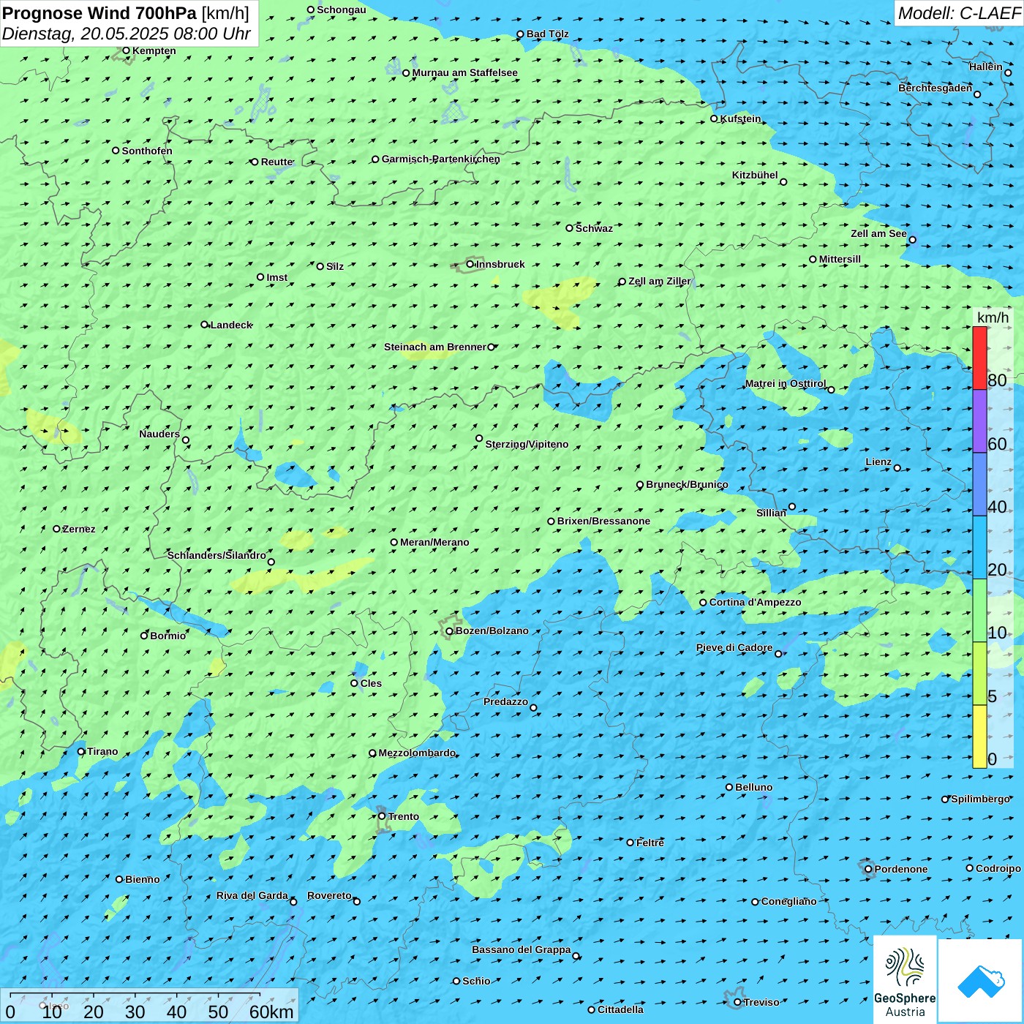Select the purple 60 km/h legend band
This screenshot has width=1024, height=1024.
(979, 421)
